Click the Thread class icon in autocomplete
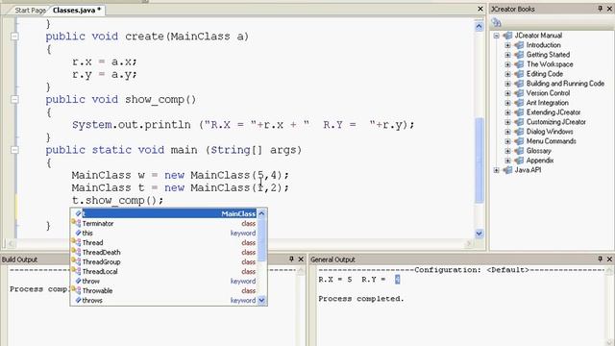This screenshot has width=615, height=346. 76,242
